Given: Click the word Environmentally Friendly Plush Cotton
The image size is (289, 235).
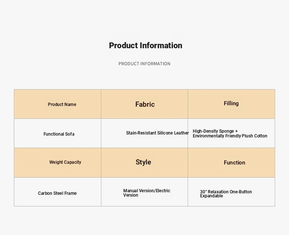Looking at the screenshot, I should (x=230, y=136).
